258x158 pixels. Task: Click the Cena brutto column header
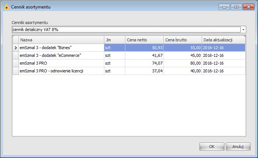coord(183,40)
